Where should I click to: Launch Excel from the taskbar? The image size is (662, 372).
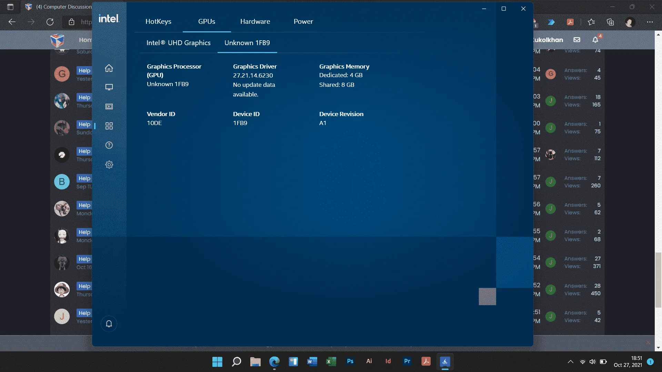(331, 362)
